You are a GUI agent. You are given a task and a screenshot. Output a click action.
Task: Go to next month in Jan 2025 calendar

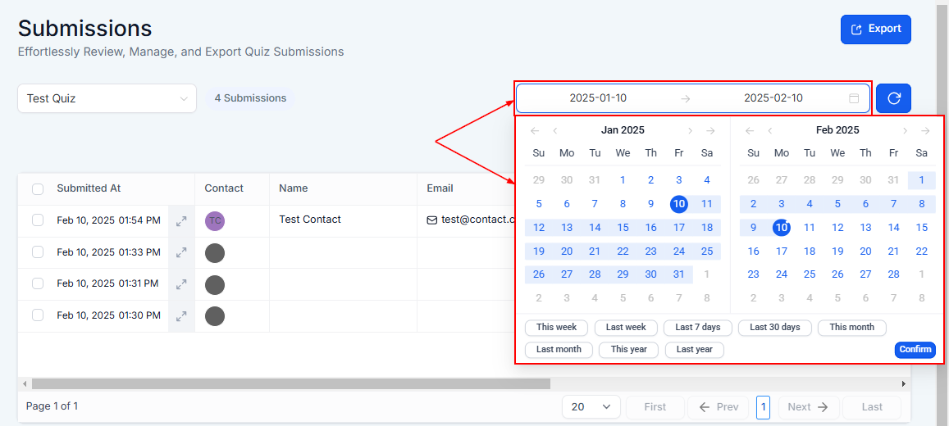[x=690, y=130]
